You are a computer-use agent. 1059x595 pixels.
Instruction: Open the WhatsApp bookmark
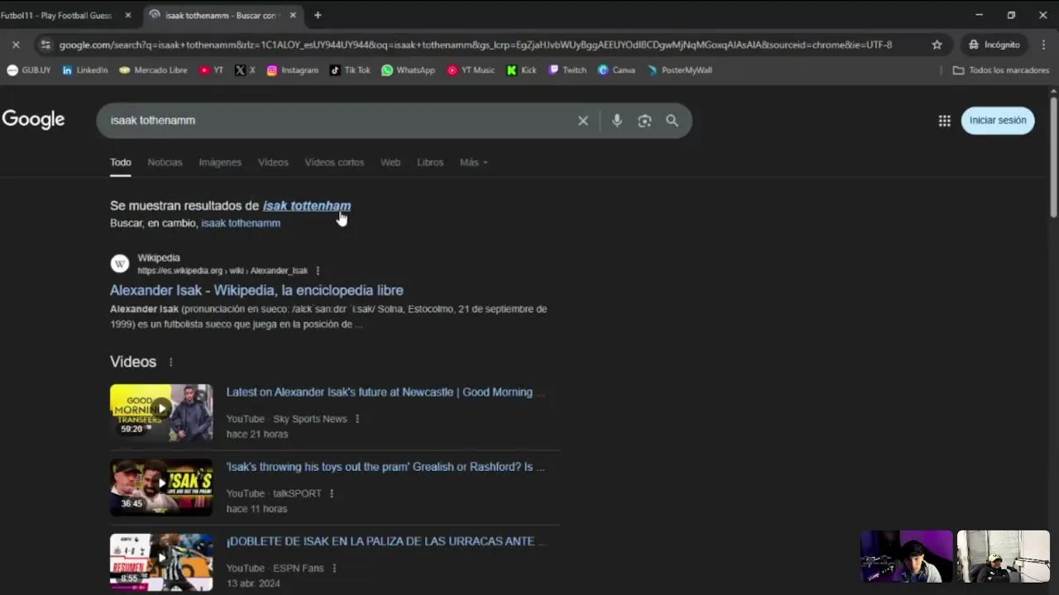click(x=408, y=70)
